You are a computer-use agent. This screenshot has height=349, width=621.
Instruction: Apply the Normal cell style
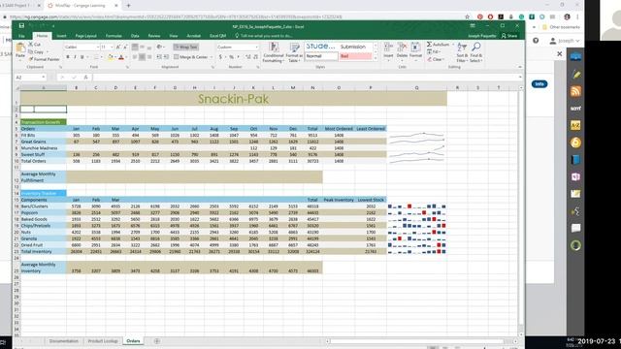coord(321,56)
